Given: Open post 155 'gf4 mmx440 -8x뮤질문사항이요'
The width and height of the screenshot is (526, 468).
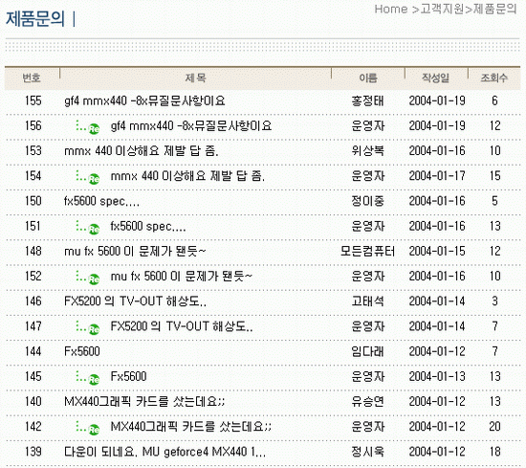Looking at the screenshot, I should tap(144, 100).
